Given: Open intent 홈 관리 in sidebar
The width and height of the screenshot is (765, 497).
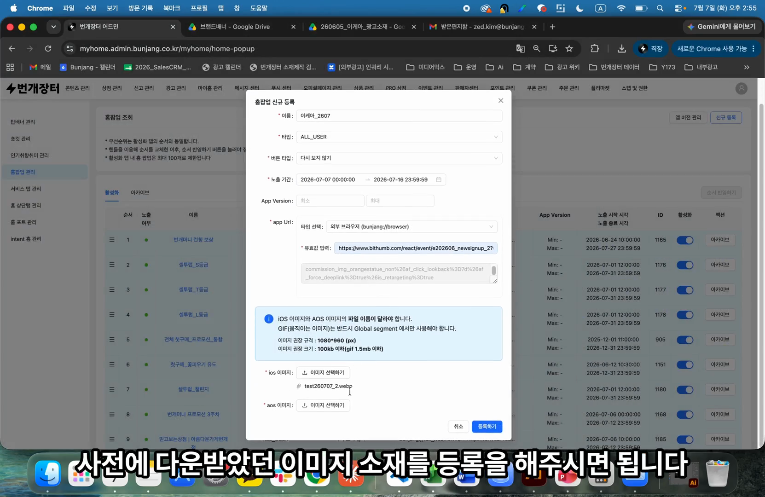Looking at the screenshot, I should pyautogui.click(x=26, y=239).
